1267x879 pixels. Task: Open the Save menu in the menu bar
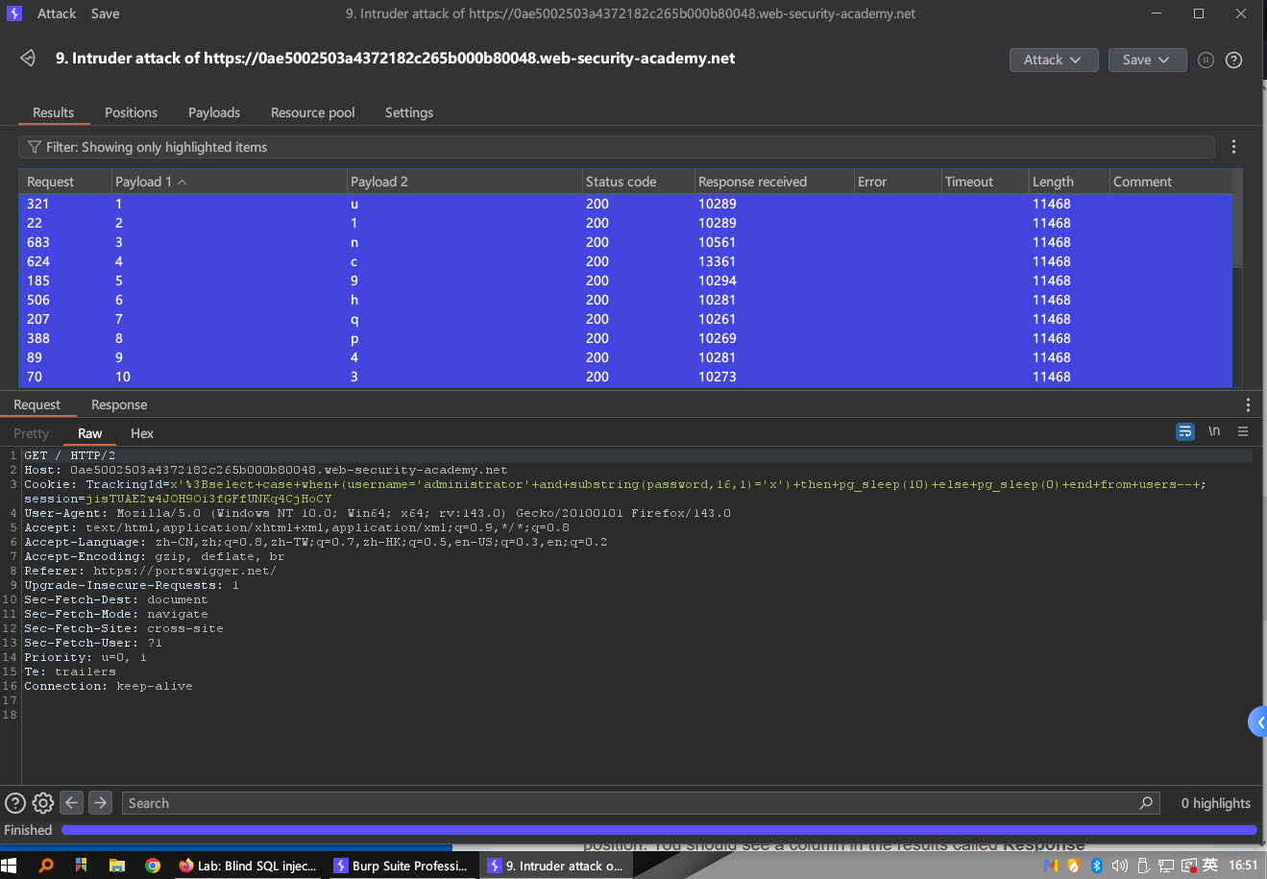click(106, 13)
